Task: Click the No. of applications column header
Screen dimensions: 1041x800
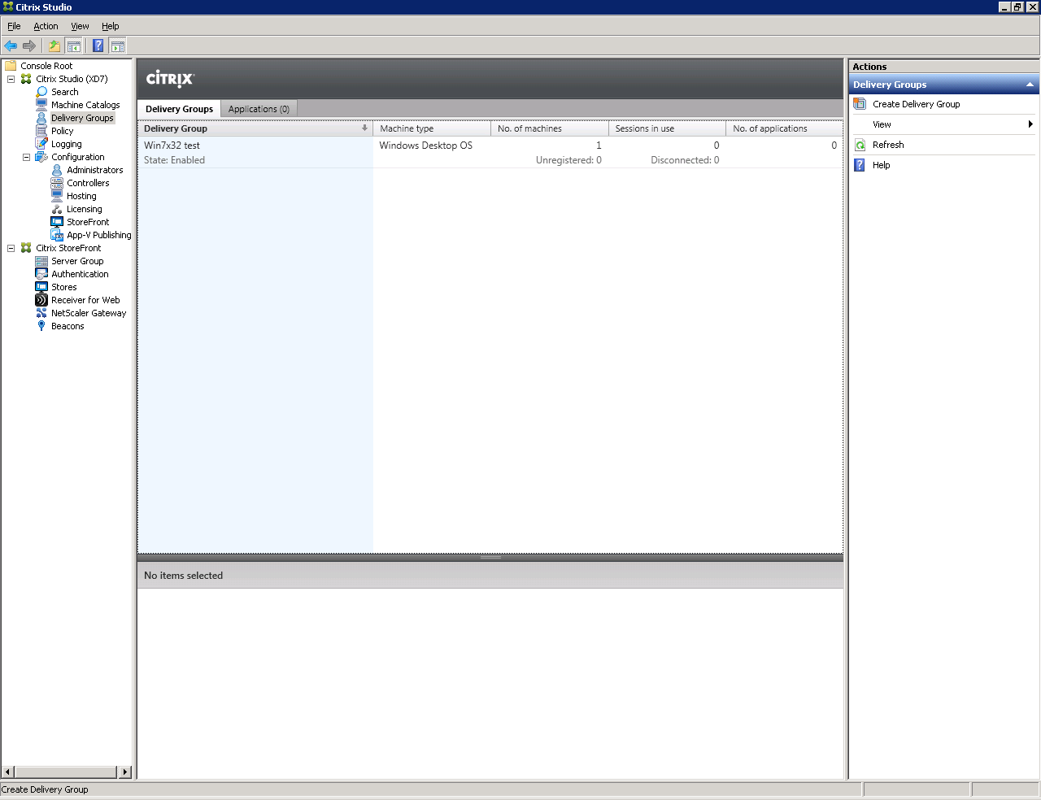Action: [x=784, y=128]
